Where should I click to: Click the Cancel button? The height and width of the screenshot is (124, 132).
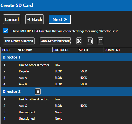click(12, 19)
